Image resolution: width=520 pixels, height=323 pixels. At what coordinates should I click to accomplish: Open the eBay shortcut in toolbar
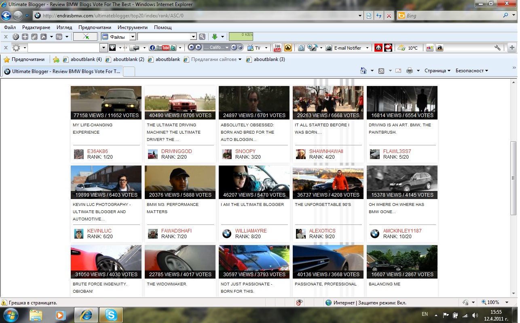coord(430,48)
